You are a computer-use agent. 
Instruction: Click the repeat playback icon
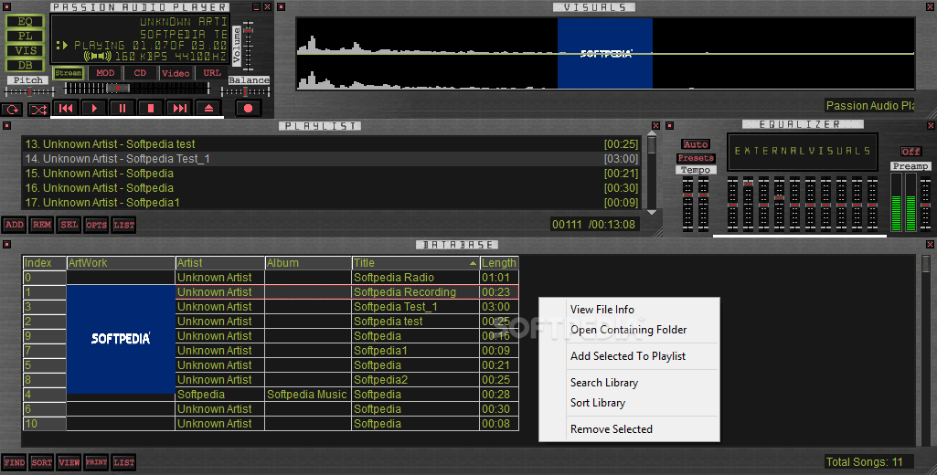point(12,110)
